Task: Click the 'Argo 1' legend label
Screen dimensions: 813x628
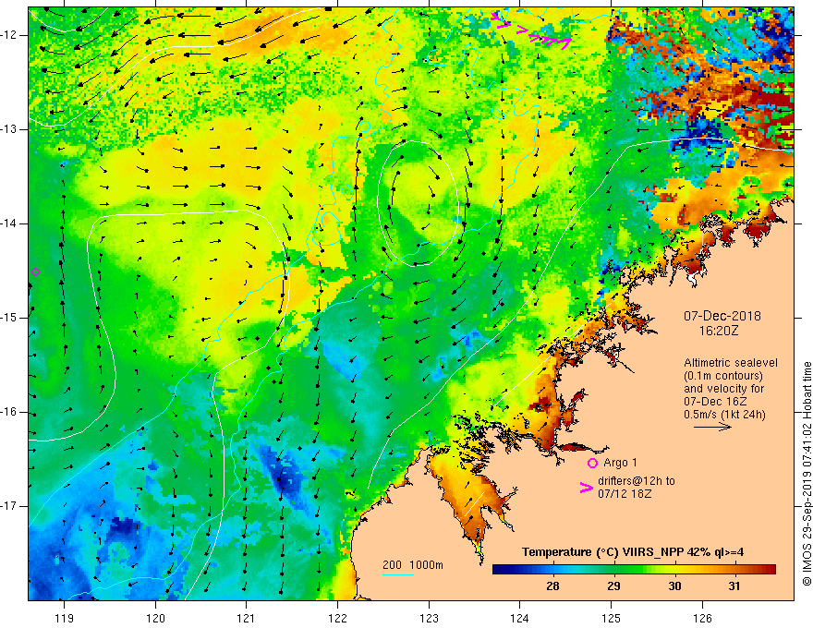Action: pyautogui.click(x=620, y=463)
